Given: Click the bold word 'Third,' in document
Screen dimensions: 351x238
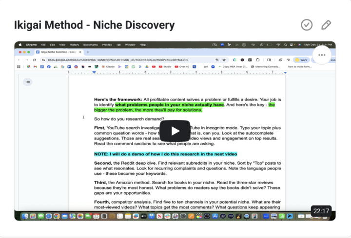Looking at the screenshot, I should (x=100, y=183).
